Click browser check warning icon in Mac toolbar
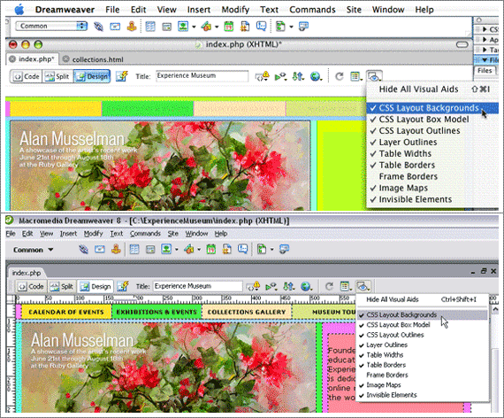The height and width of the screenshot is (418, 504). 262,76
